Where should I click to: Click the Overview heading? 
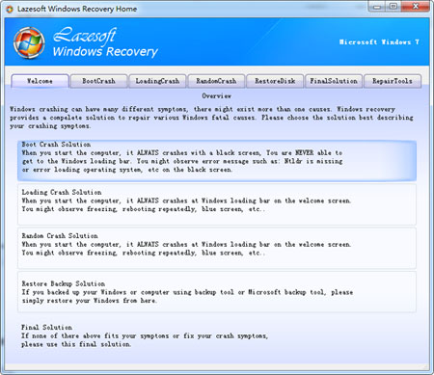[216, 96]
